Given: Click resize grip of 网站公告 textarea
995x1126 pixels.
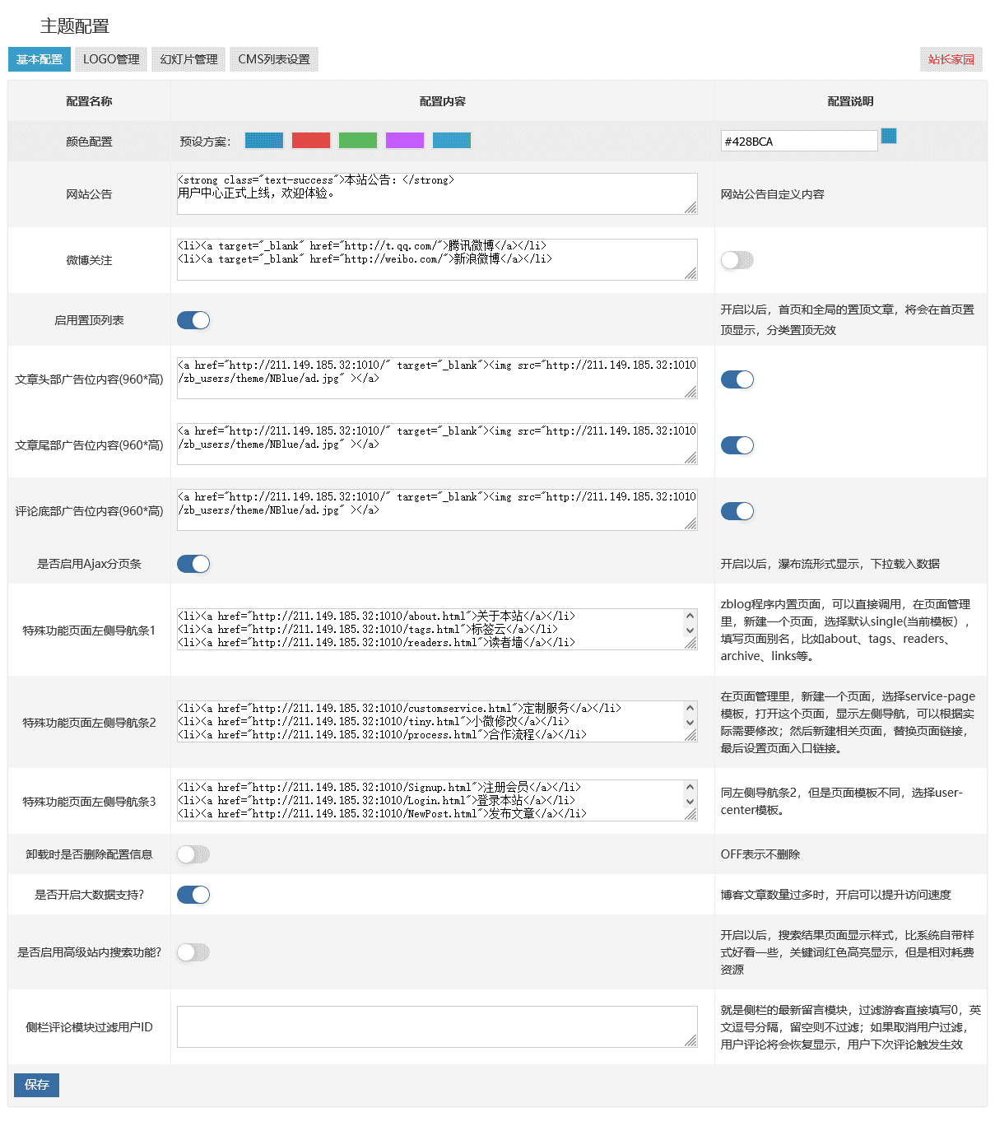Looking at the screenshot, I should [x=690, y=208].
